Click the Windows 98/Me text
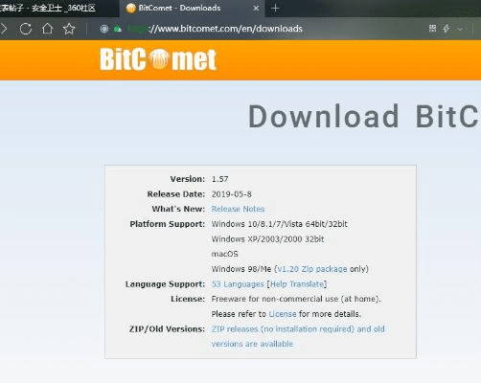The width and height of the screenshot is (481, 383). [241, 269]
